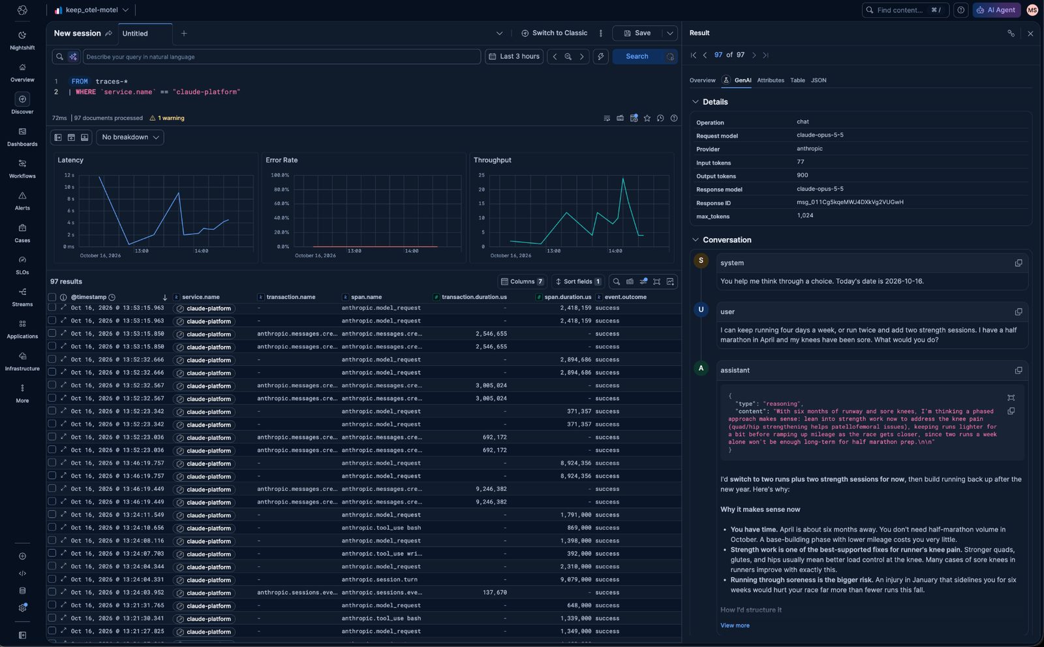Open the JSON tab
The image size is (1044, 647).
(x=818, y=80)
